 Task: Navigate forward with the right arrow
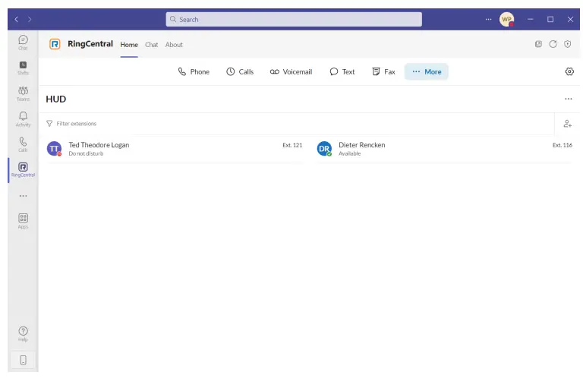point(30,19)
